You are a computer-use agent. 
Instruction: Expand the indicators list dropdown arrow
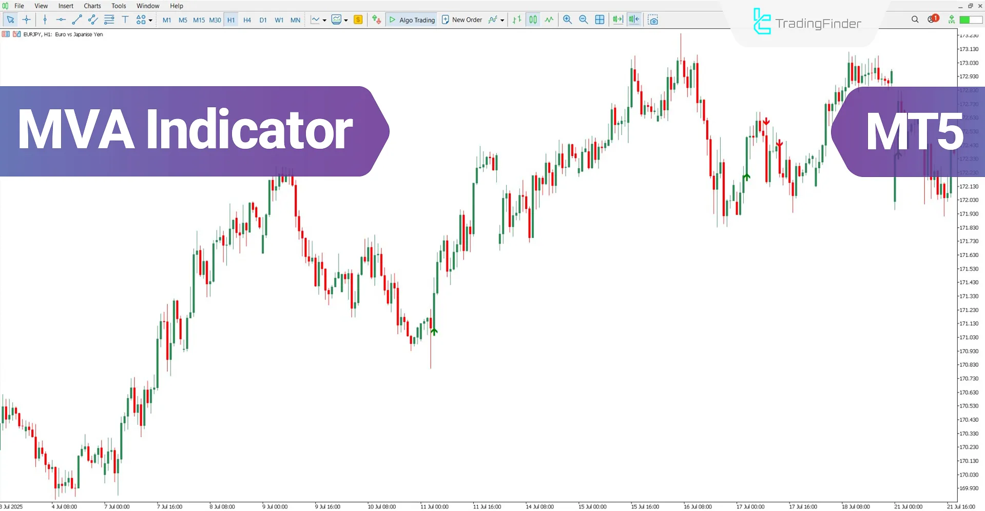(502, 21)
